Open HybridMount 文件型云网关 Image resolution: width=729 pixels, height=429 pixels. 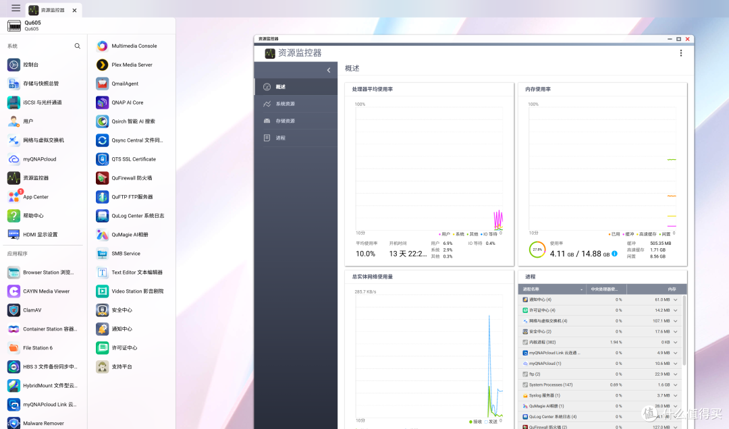click(44, 386)
